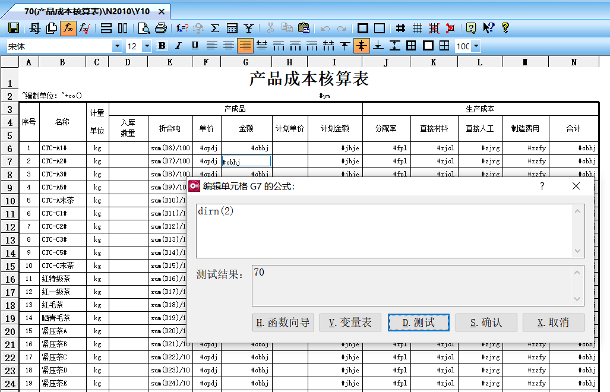Click the Save floppy disk icon

[x=14, y=28]
